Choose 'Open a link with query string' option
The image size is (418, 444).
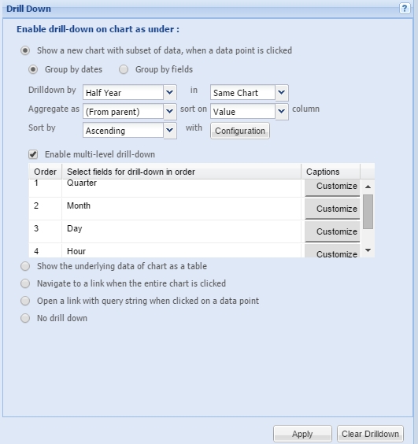click(25, 301)
